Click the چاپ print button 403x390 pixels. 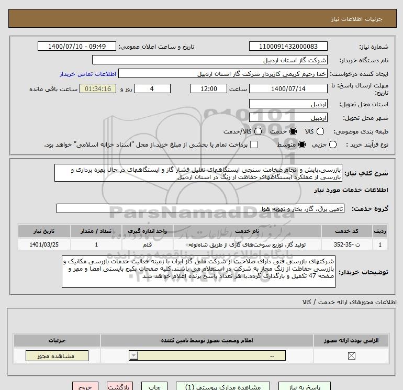[x=154, y=386]
